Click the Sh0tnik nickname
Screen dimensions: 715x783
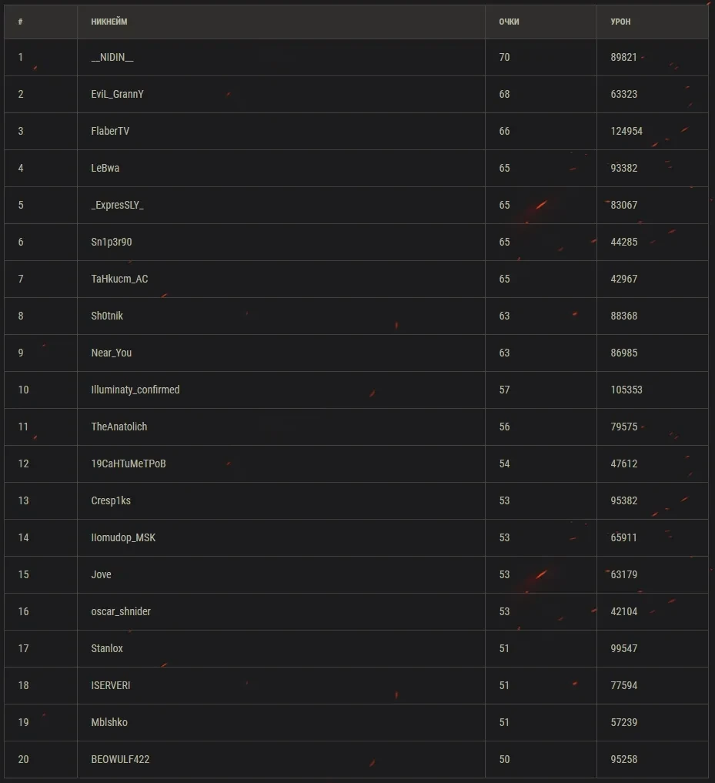(x=107, y=316)
